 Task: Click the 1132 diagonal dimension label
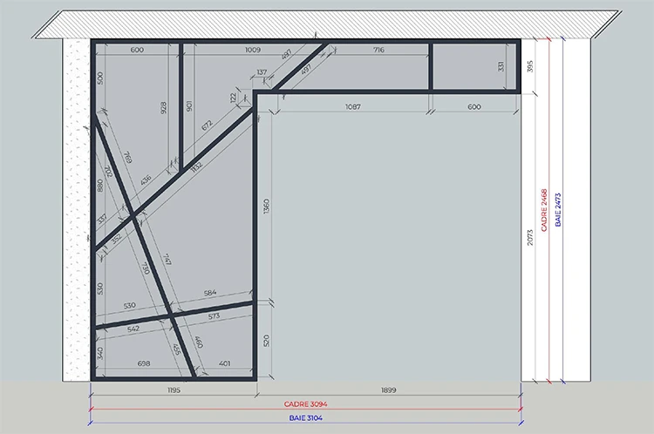(195, 165)
